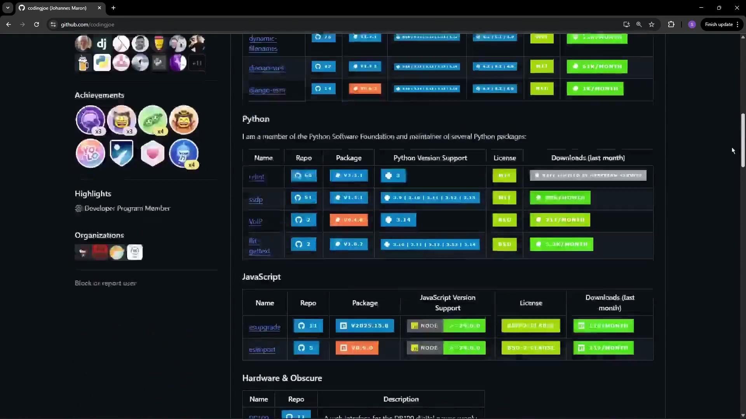Click relint rate limited downloads badge

tap(588, 175)
